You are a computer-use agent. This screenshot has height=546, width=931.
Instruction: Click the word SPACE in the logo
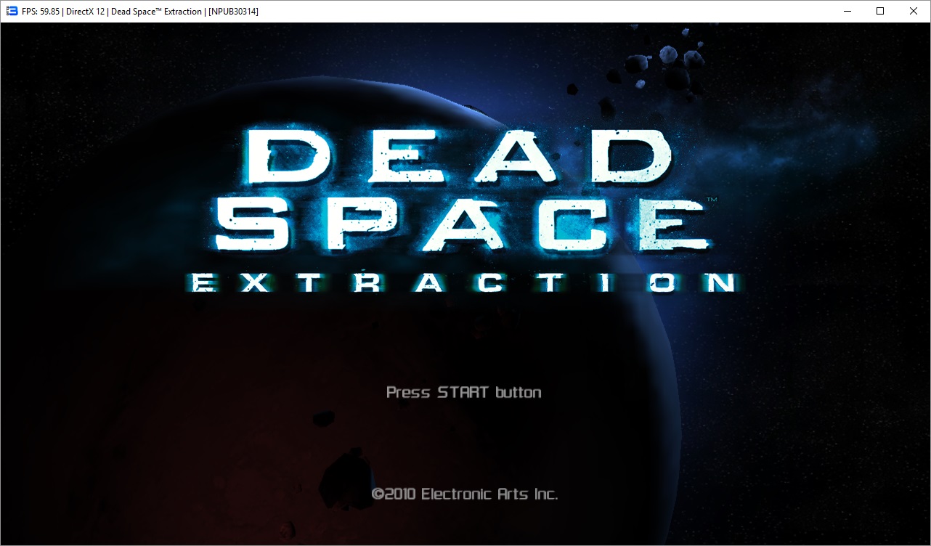point(463,222)
